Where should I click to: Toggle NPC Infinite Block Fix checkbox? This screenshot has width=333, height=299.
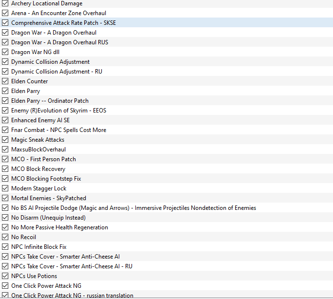tap(5, 247)
